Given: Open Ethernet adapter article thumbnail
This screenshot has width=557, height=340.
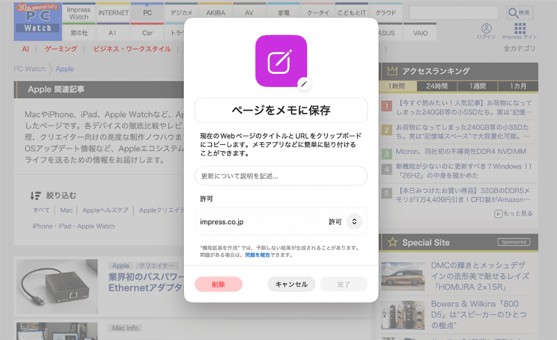Looking at the screenshot, I should pyautogui.click(x=57, y=286).
